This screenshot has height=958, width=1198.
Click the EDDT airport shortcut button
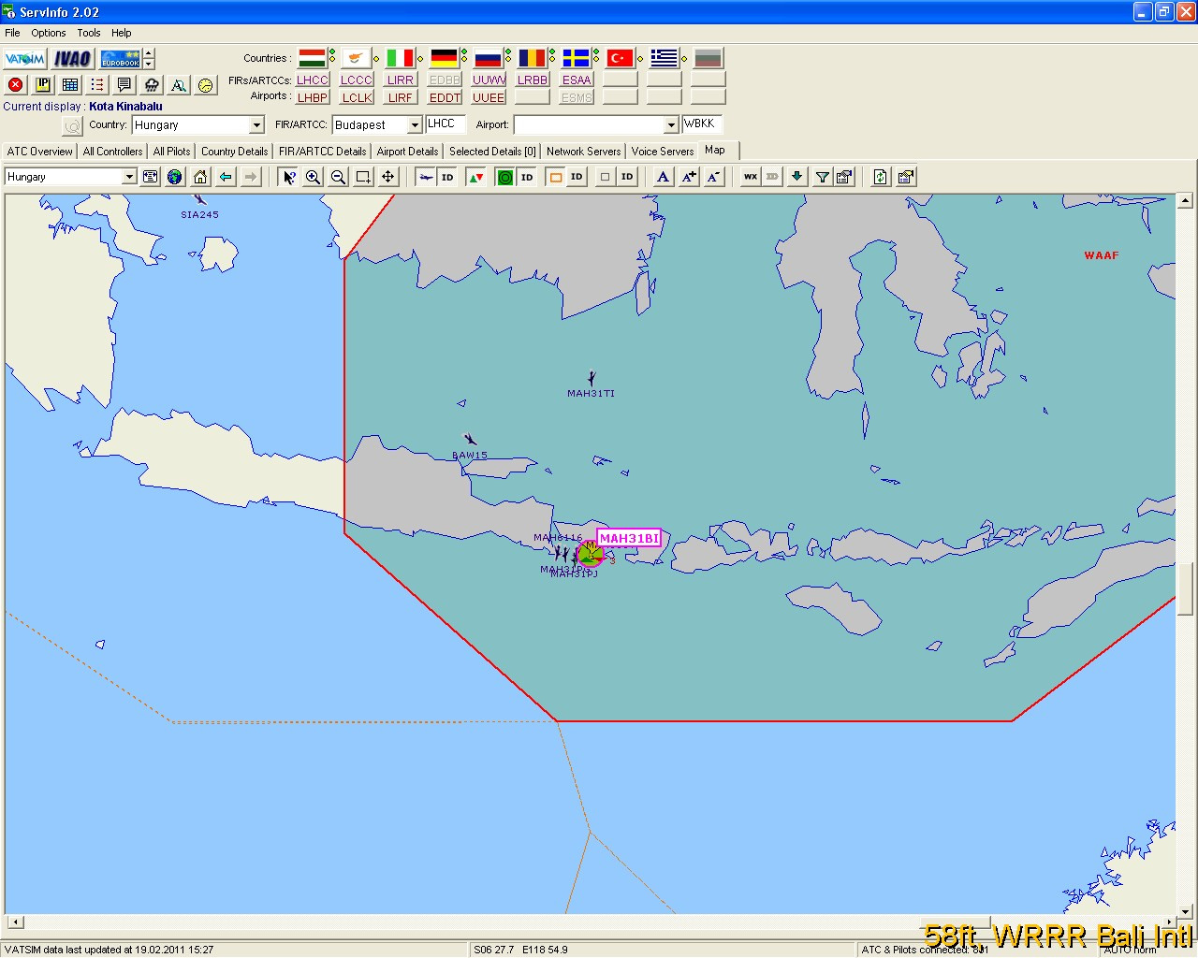tap(445, 97)
